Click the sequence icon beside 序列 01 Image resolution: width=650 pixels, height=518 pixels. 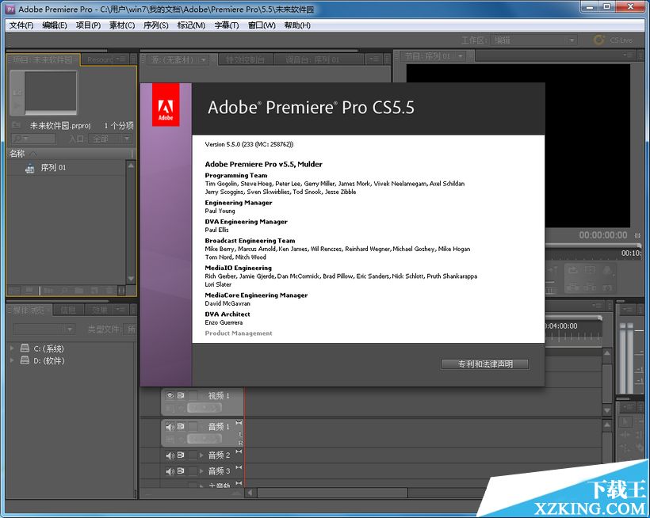pos(30,168)
